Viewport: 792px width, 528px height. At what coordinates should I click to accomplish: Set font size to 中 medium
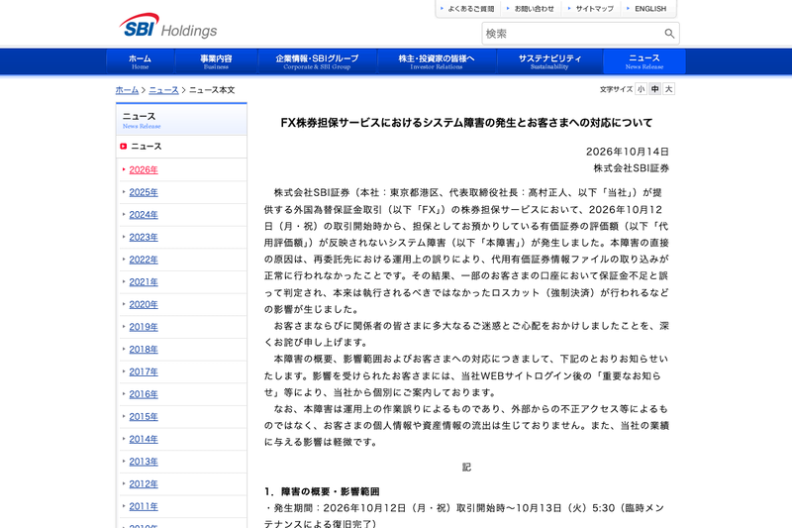tap(654, 89)
